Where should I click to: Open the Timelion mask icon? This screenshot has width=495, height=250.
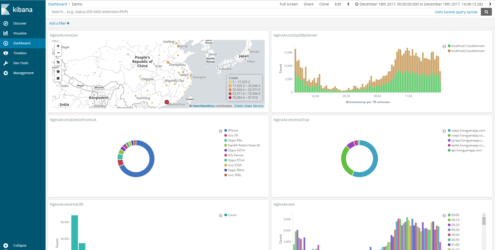tap(6, 53)
